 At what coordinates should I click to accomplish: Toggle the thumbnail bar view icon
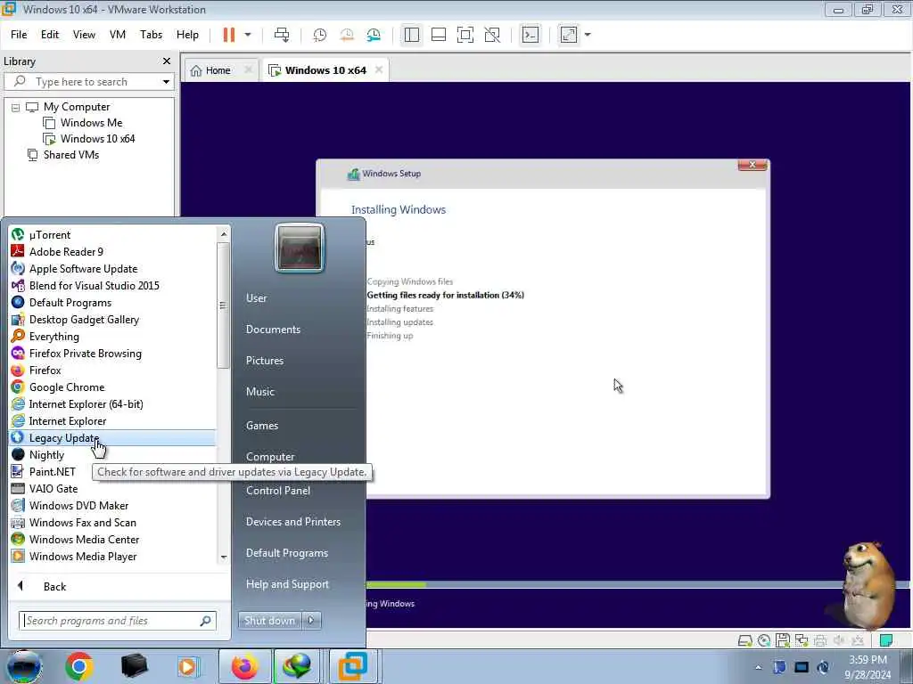tap(439, 35)
